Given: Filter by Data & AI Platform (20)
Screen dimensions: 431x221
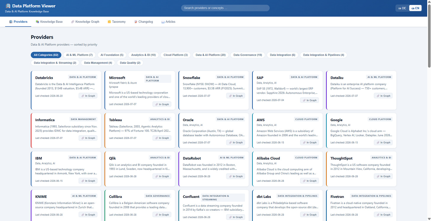Looking at the screenshot, I should click(x=210, y=55).
